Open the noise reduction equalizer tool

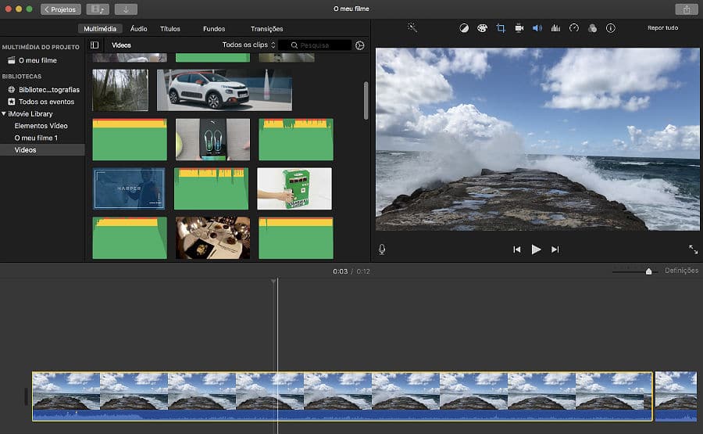(x=555, y=28)
